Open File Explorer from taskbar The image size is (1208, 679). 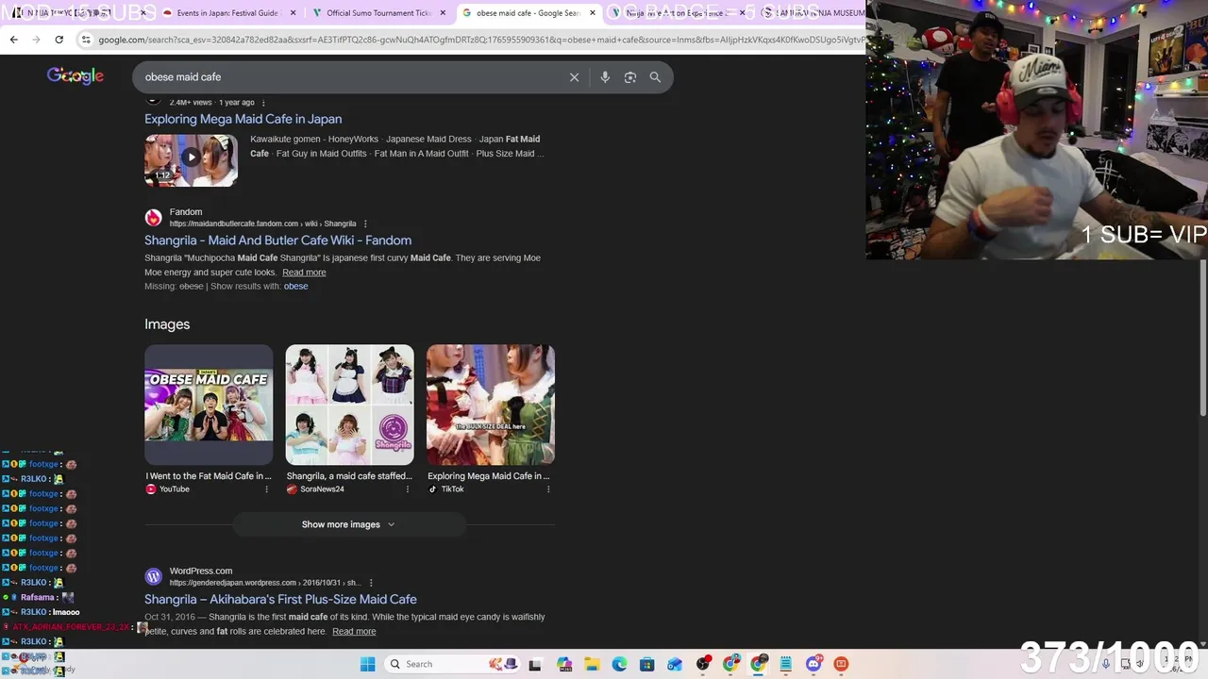[592, 664]
